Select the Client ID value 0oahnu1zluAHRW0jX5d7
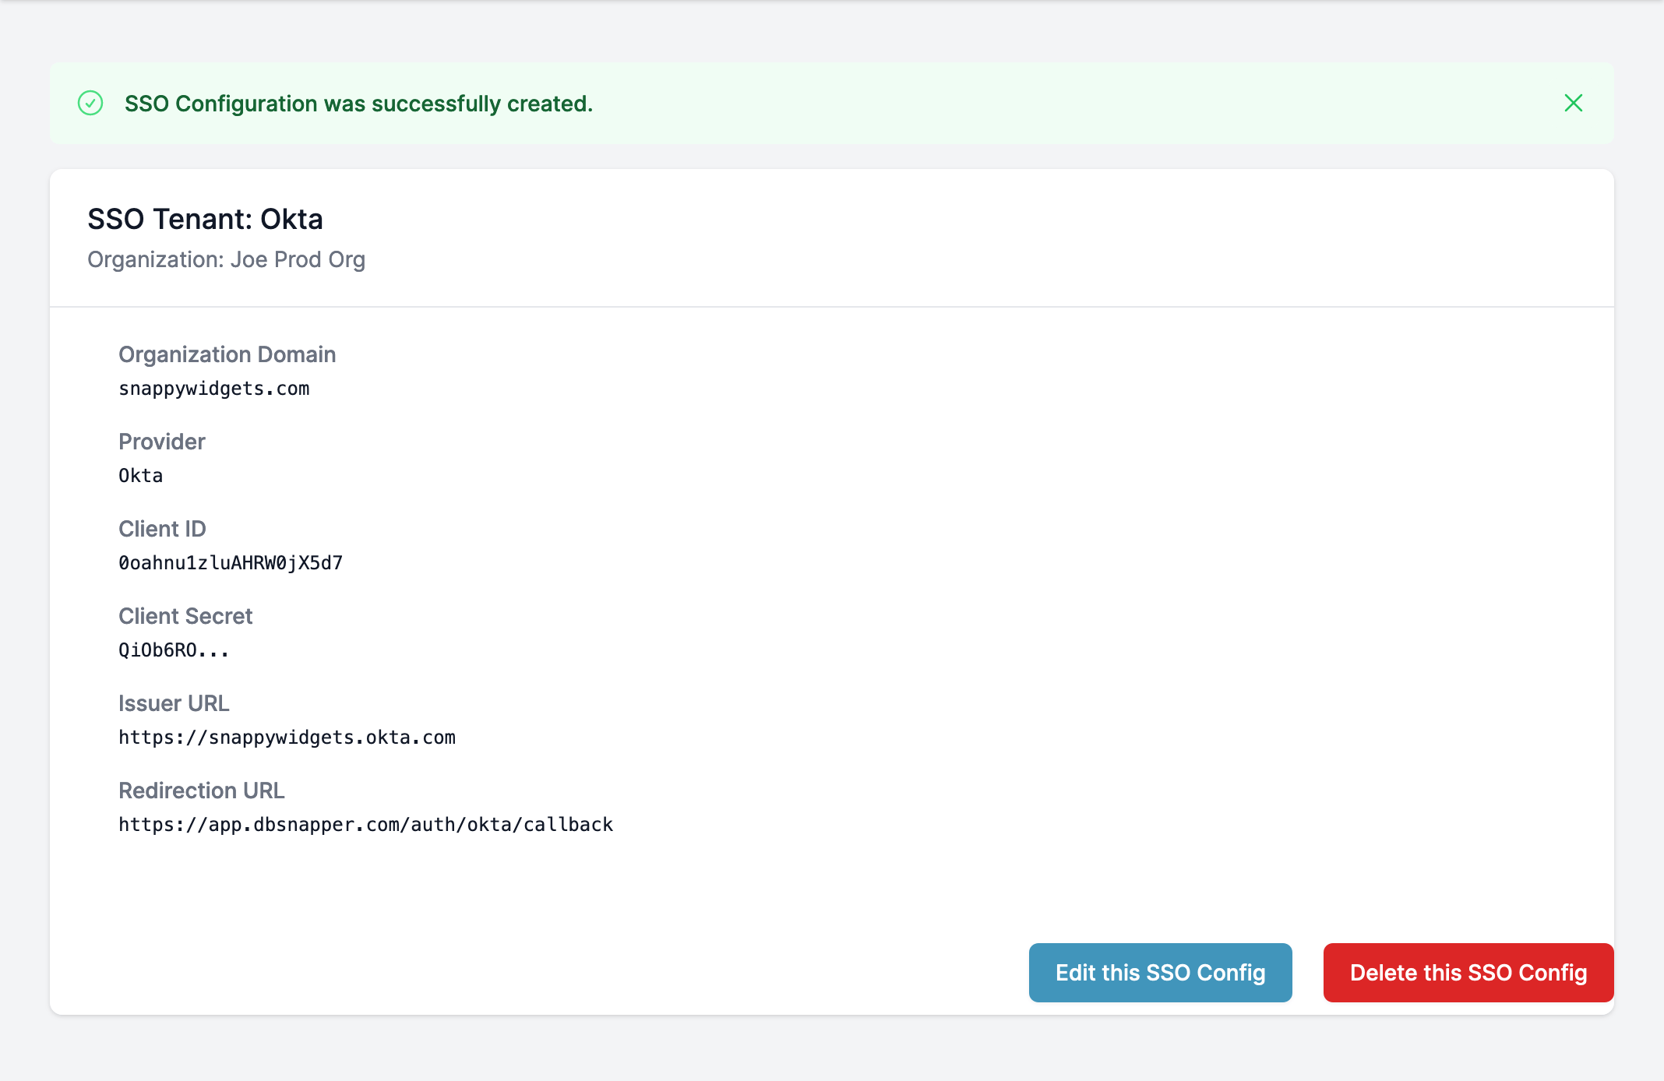 tap(231, 563)
